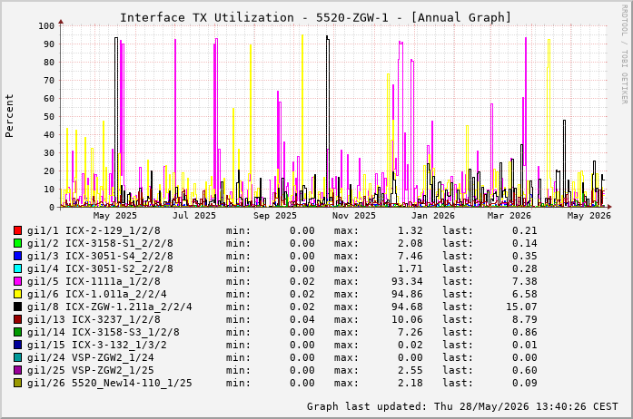The height and width of the screenshot is (419, 633).
Task: Select the 'gi1/5 ICX-1111a_1/2/8' legend label
Action: 94,281
